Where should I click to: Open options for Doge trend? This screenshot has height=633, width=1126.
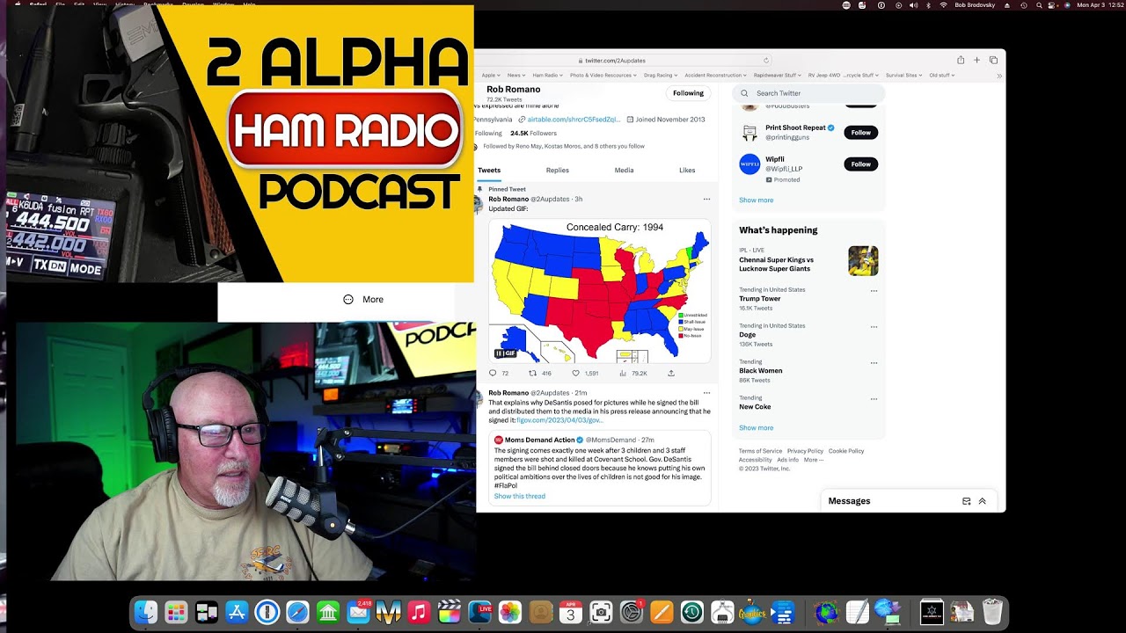[874, 326]
